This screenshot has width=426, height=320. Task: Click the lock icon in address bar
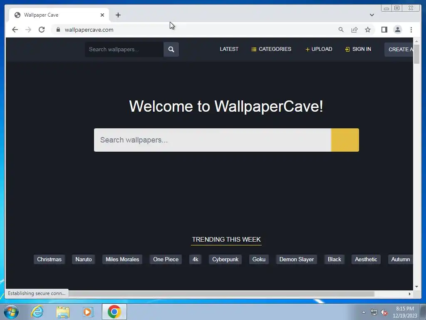tap(58, 30)
